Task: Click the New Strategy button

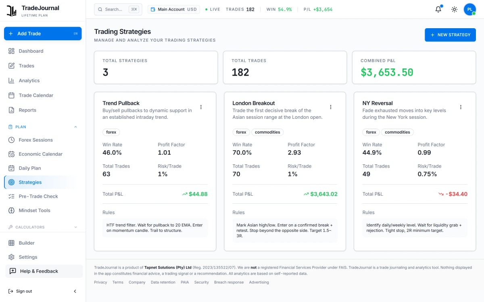Action: 450,35
